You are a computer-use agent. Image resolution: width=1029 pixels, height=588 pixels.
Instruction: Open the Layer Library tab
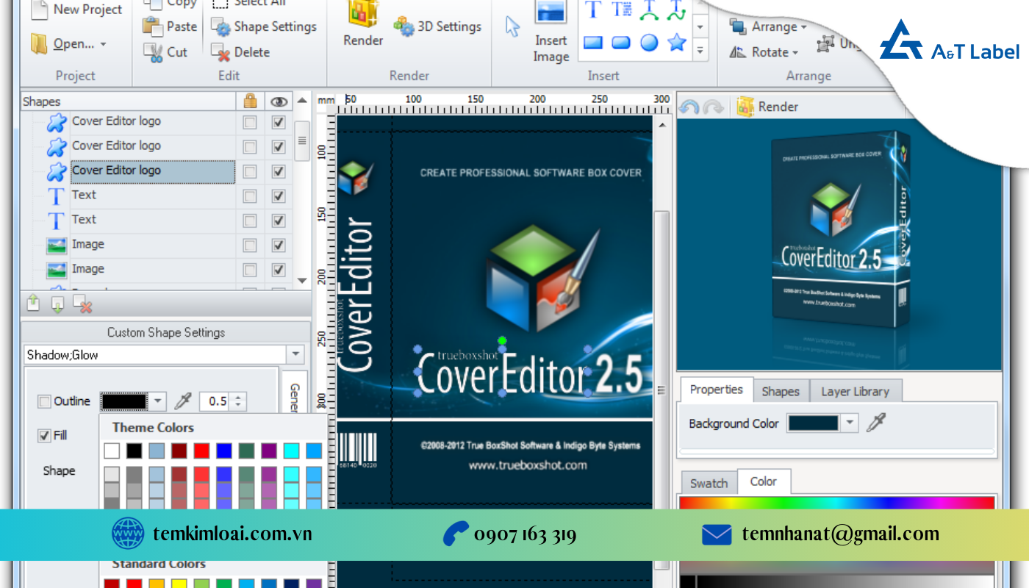pyautogui.click(x=855, y=391)
